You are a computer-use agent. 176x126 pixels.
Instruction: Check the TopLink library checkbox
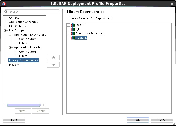click(x=68, y=38)
